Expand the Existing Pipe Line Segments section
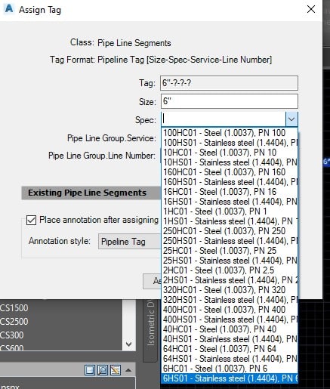This screenshot has width=330, height=389. click(91, 193)
